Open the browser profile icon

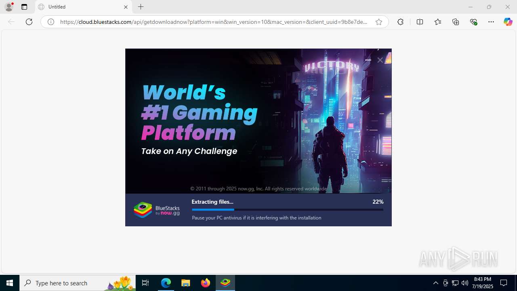(x=9, y=7)
